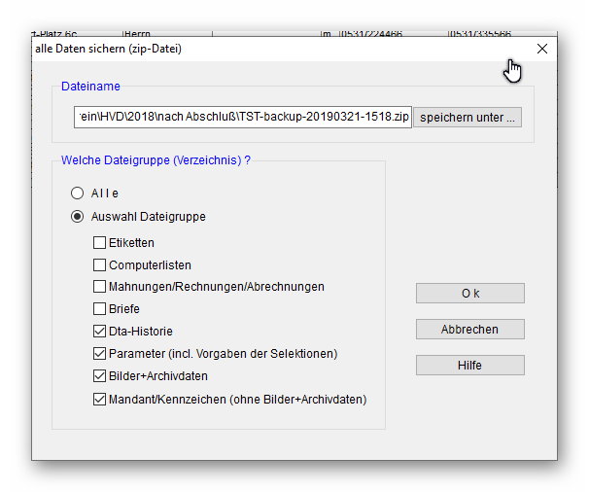The height and width of the screenshot is (492, 589).
Task: Select the 'A l l e' radio option
Action: tap(77, 193)
